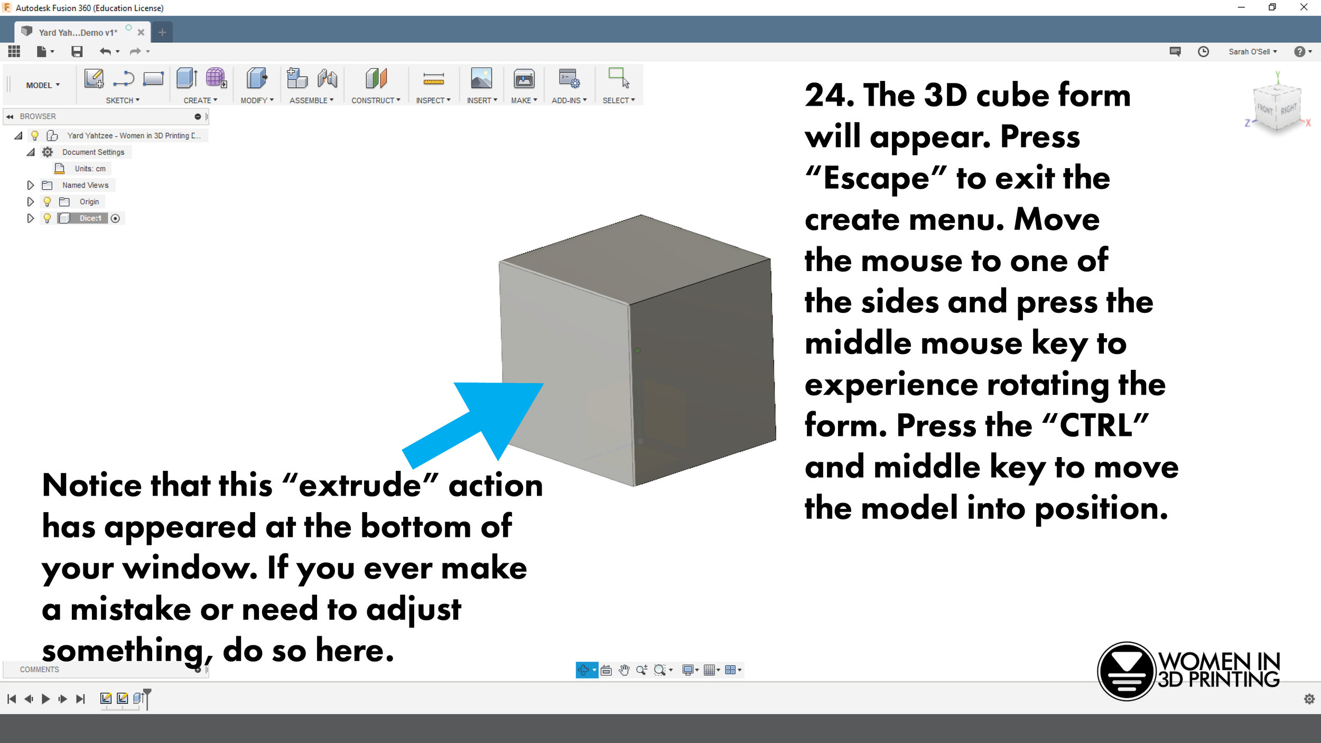The width and height of the screenshot is (1321, 743).
Task: Open the Sarah O'Sell account dropdown
Action: pyautogui.click(x=1253, y=51)
